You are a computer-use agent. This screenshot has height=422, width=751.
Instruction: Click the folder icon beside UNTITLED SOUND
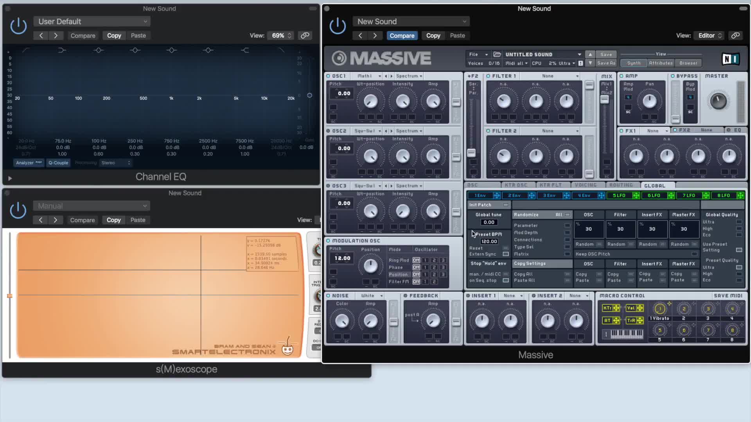[x=497, y=54]
